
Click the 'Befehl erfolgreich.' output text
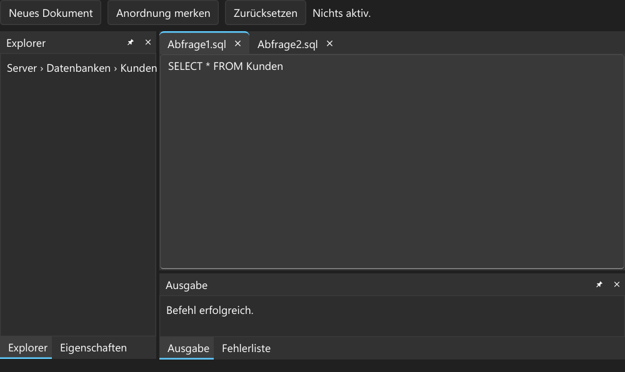pos(209,310)
